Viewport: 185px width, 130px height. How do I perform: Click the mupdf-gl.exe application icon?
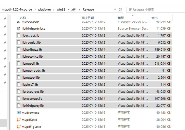point(19,126)
